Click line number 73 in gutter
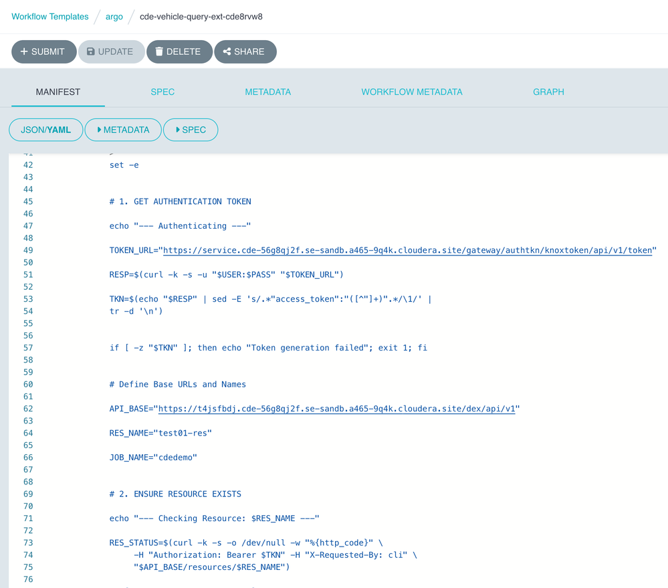Viewport: 668px width, 588px height. [28, 543]
